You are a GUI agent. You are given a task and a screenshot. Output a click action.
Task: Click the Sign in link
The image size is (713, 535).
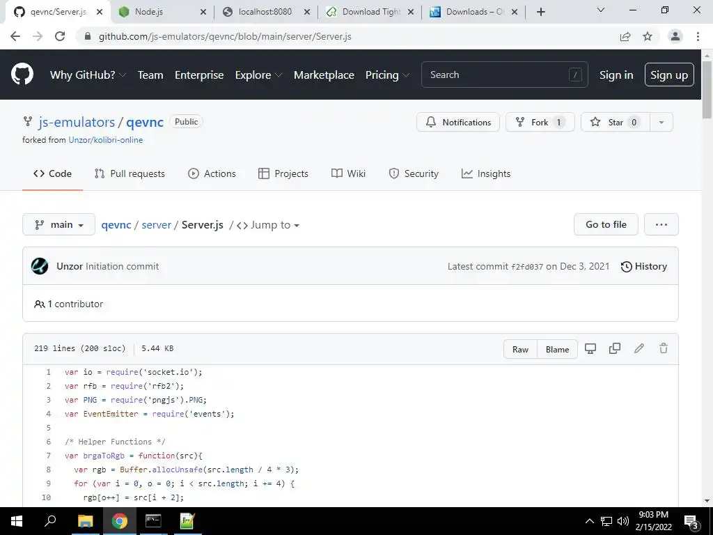(x=616, y=75)
